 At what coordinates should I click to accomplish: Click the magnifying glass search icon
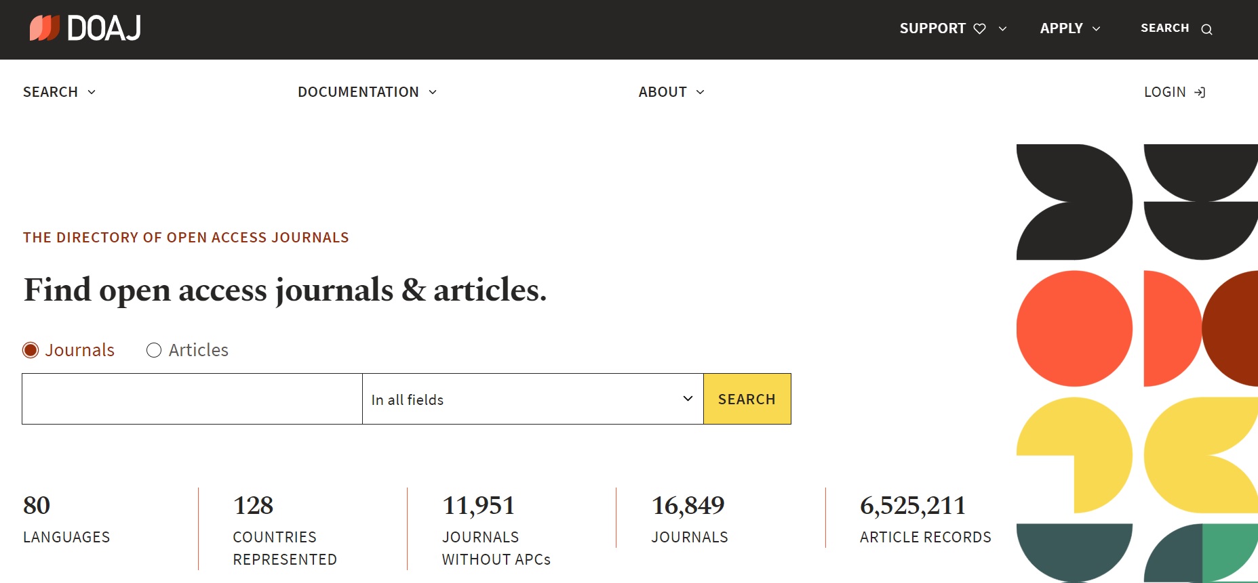[x=1206, y=29]
